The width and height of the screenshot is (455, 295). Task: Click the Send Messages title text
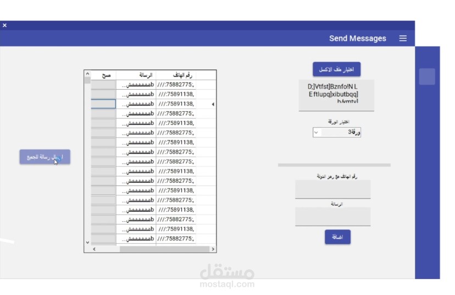(x=358, y=39)
